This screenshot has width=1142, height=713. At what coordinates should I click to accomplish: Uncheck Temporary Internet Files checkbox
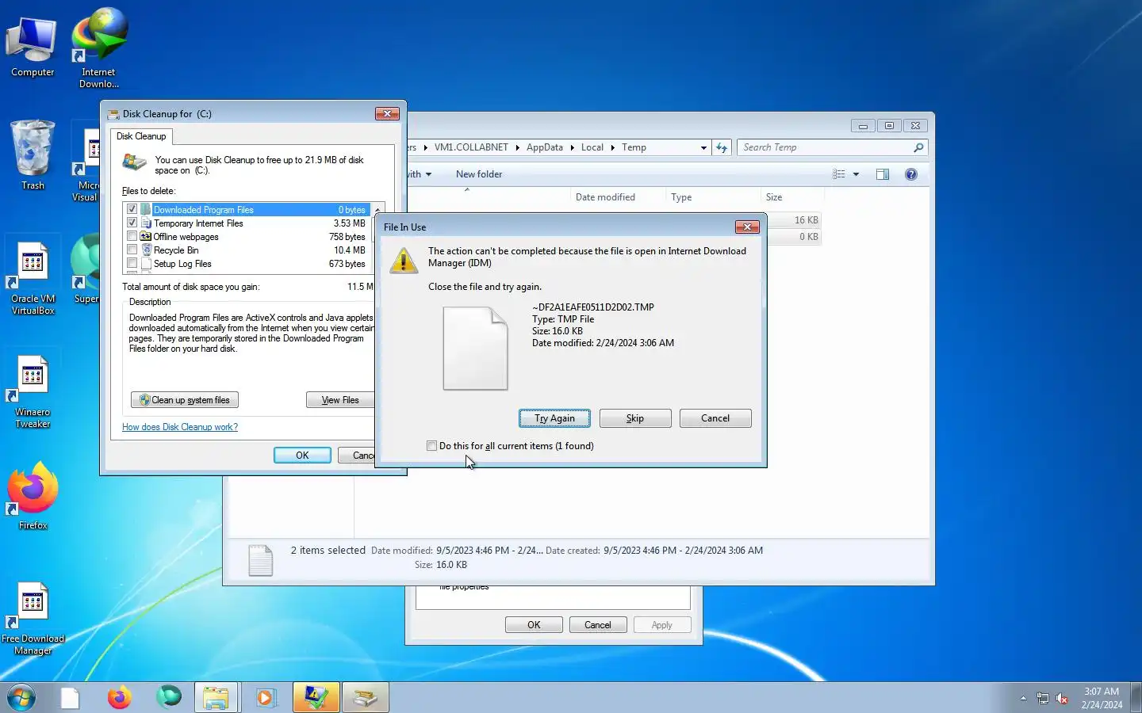point(132,223)
